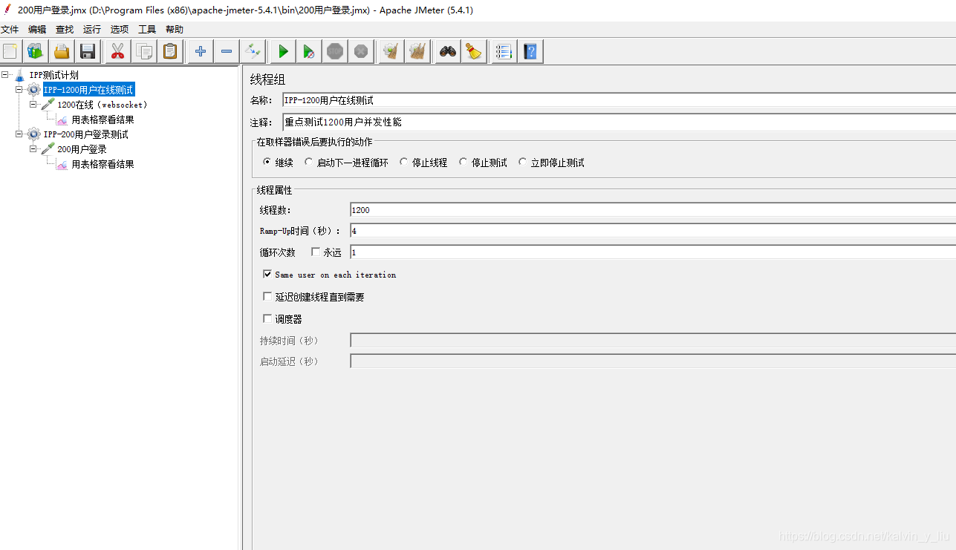
Task: Start the test with the green Start button
Action: tap(282, 51)
